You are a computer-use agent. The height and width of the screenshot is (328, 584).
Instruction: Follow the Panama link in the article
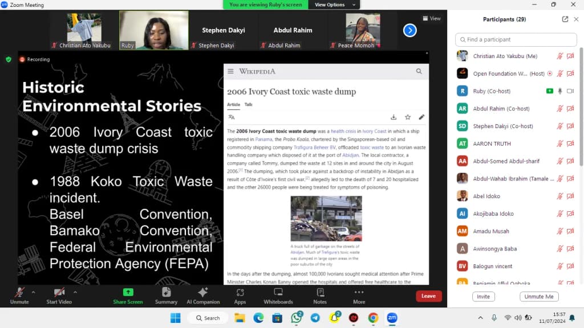tap(263, 139)
